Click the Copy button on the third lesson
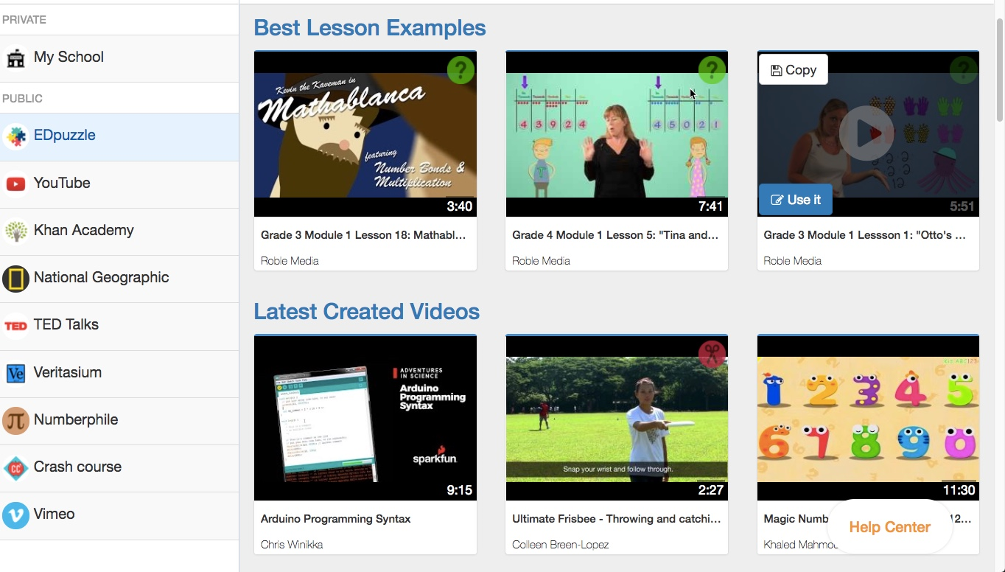Viewport: 1005px width, 572px height. click(x=793, y=69)
